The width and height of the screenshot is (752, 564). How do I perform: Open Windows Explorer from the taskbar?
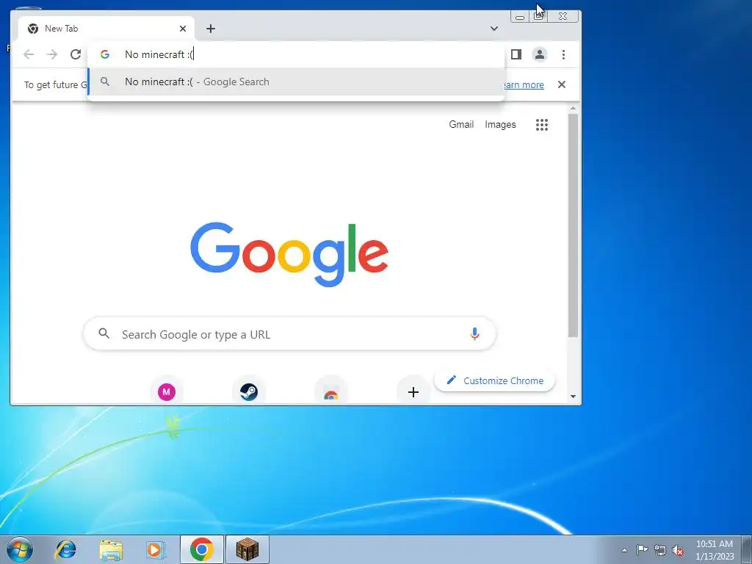(x=111, y=549)
